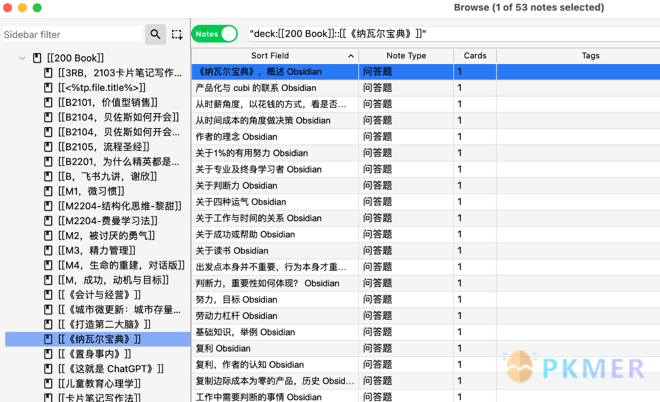Viewport: 660px width, 402px height.
Task: Click the deck icon beside [[《纳瓦尔宝典》]]
Action: click(48, 339)
